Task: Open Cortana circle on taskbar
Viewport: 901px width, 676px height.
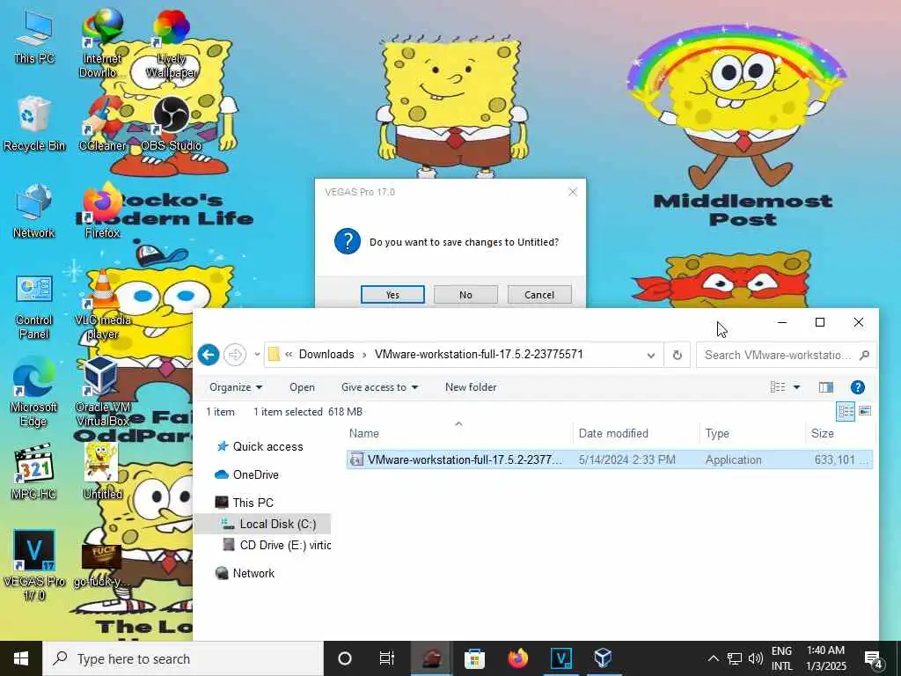Action: (x=345, y=658)
